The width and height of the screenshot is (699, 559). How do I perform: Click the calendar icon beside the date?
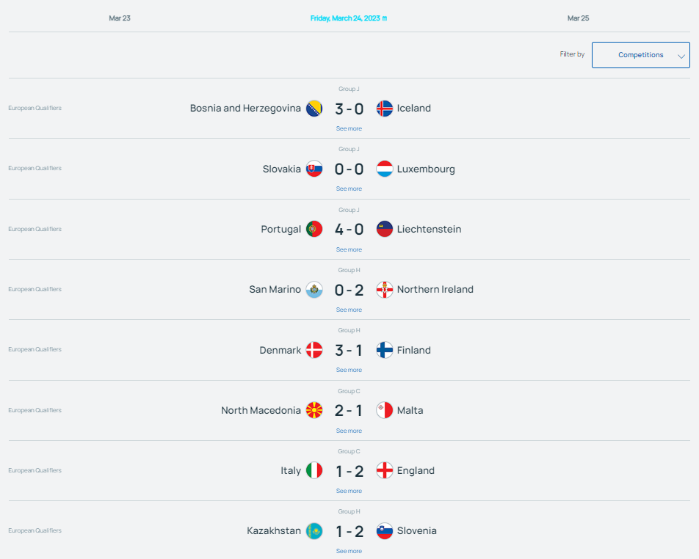385,18
